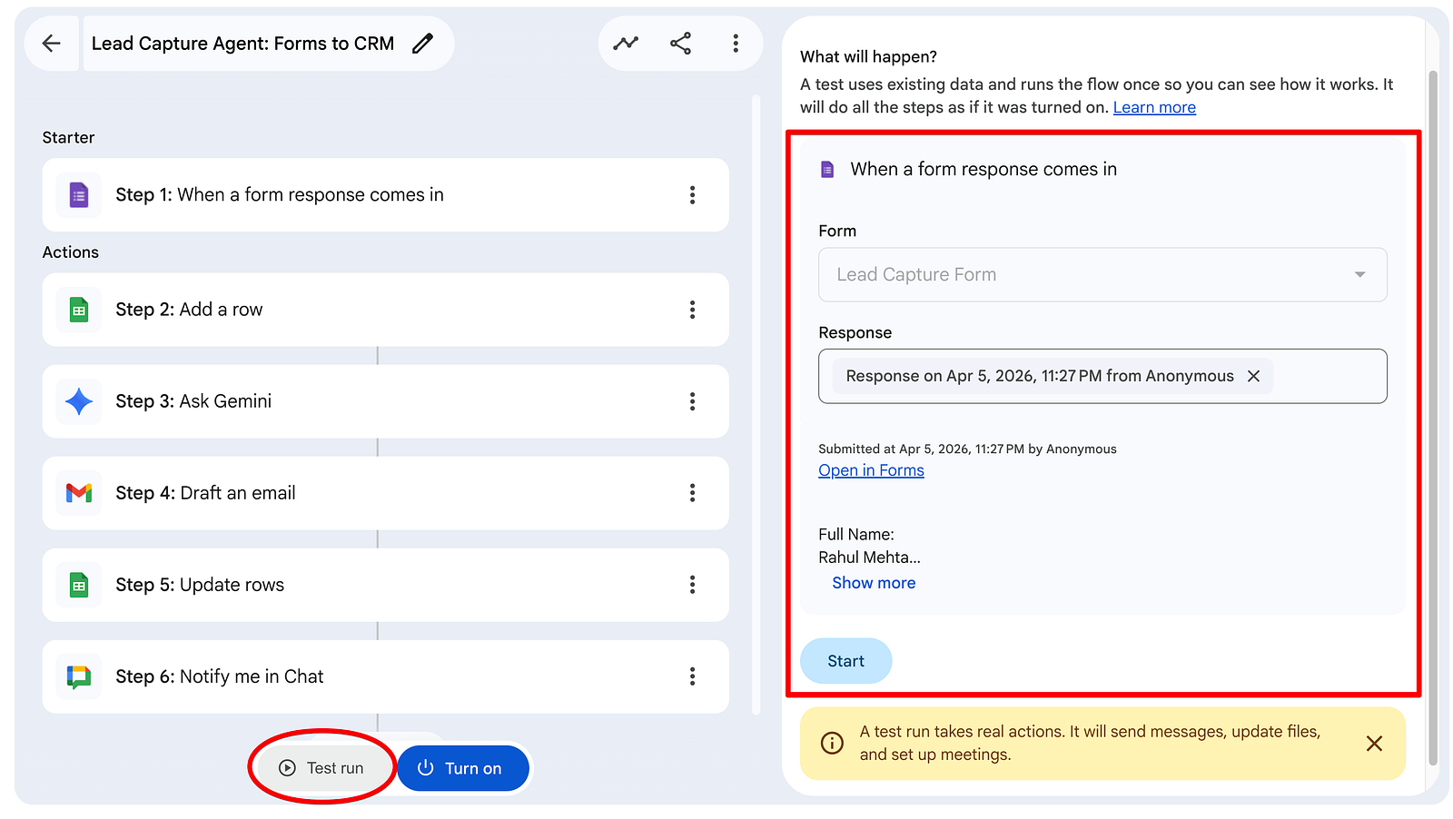Open the response in Forms link
Screen dimensions: 1453x819
pyautogui.click(x=871, y=470)
